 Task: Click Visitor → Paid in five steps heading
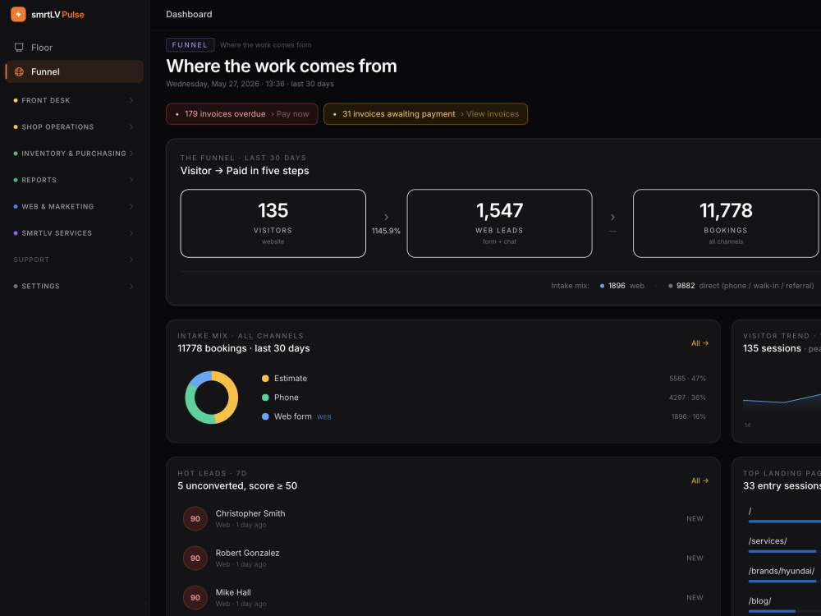point(245,171)
